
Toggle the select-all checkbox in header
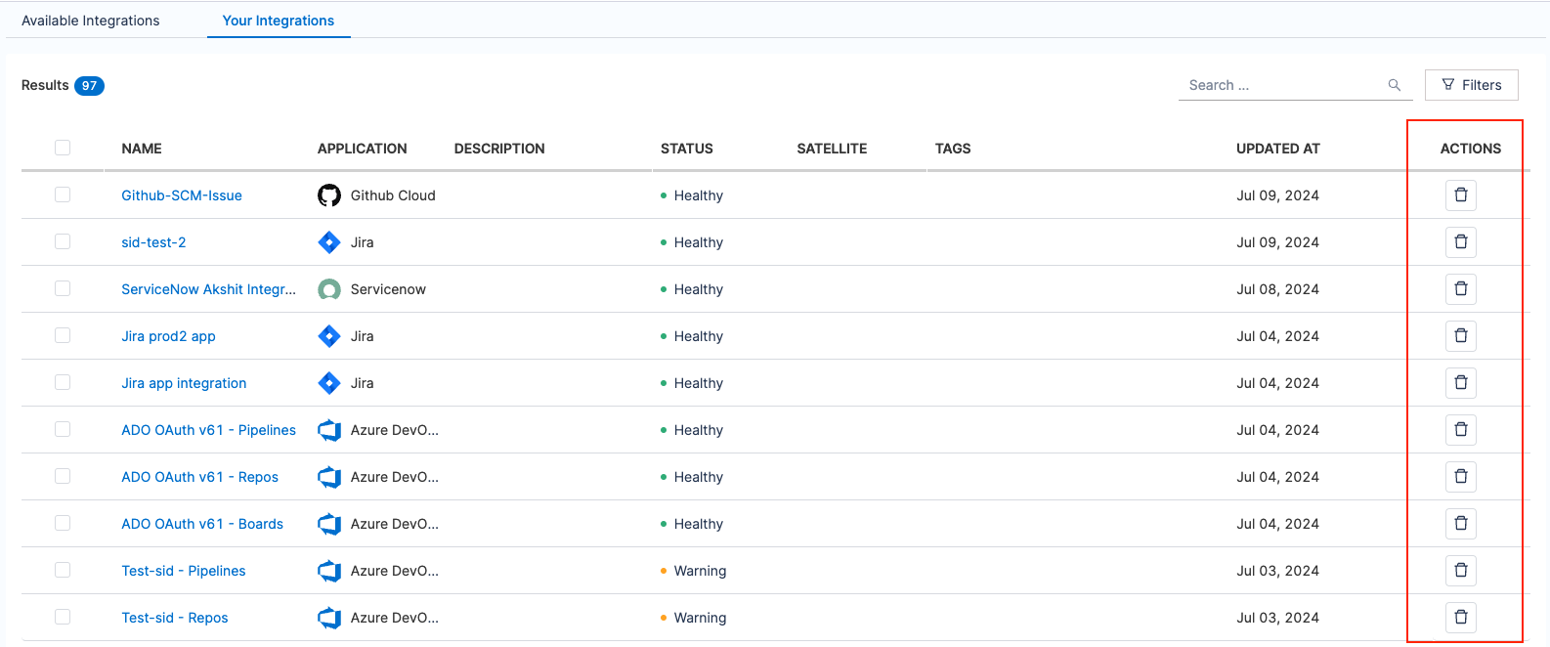[x=63, y=148]
